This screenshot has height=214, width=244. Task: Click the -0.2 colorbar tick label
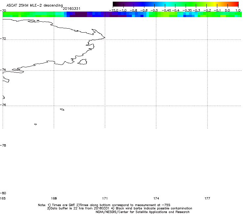click(x=207, y=11)
